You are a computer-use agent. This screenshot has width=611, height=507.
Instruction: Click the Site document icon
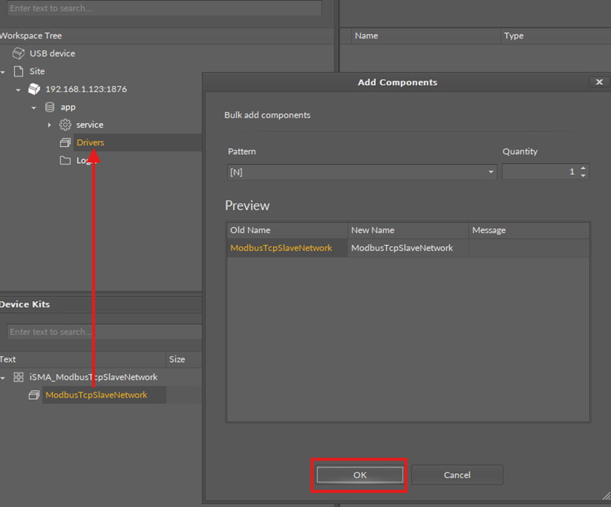pos(18,72)
